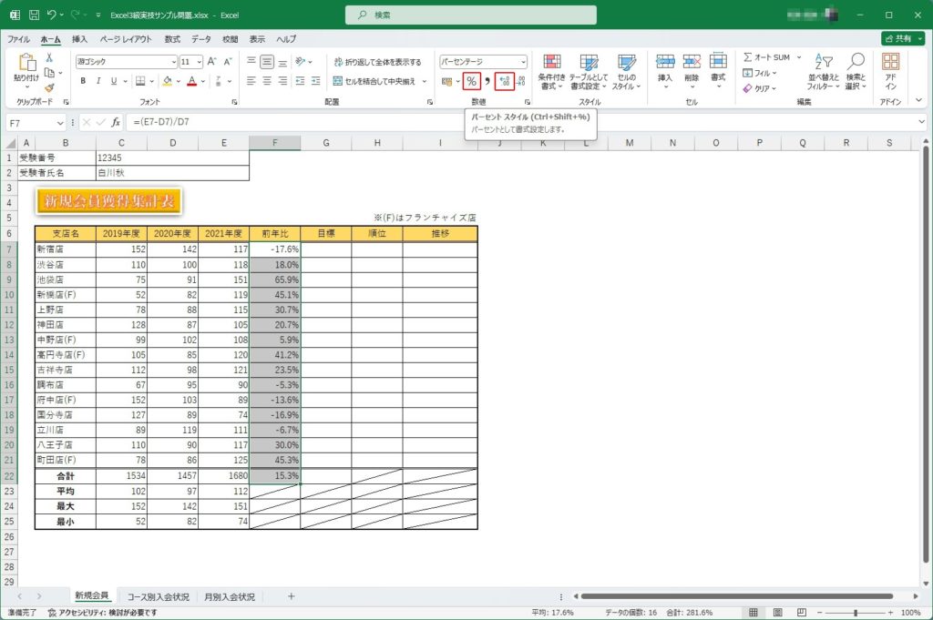This screenshot has height=620, width=933.
Task: Open the font name dropdown
Action: pyautogui.click(x=173, y=62)
